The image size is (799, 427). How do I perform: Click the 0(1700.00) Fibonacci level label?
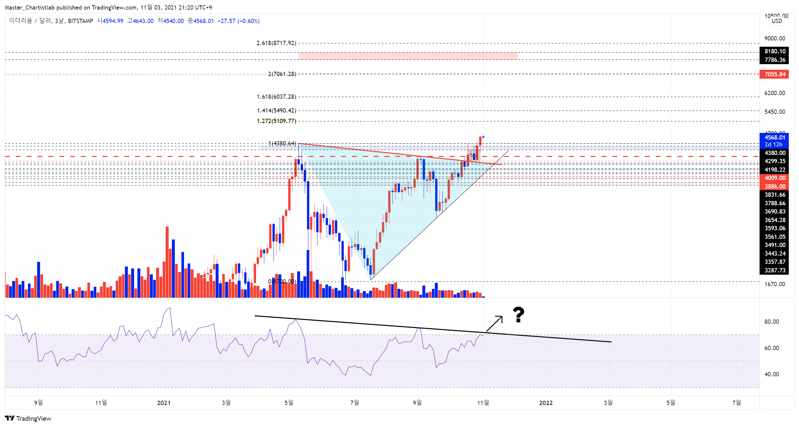[282, 282]
